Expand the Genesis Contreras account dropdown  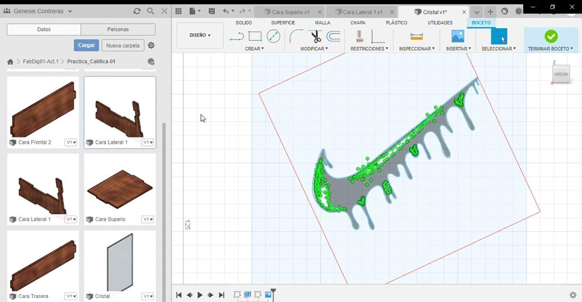tap(70, 11)
